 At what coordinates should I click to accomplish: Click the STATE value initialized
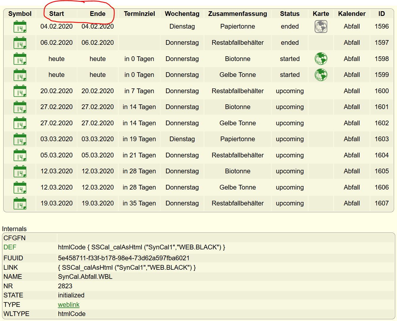(71, 295)
